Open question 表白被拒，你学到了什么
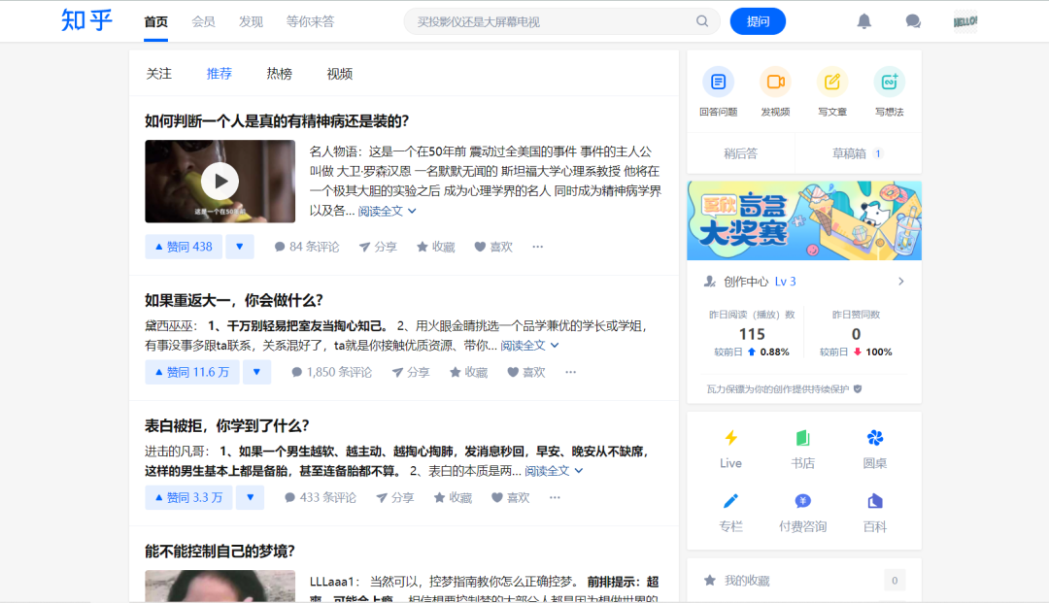 point(226,426)
